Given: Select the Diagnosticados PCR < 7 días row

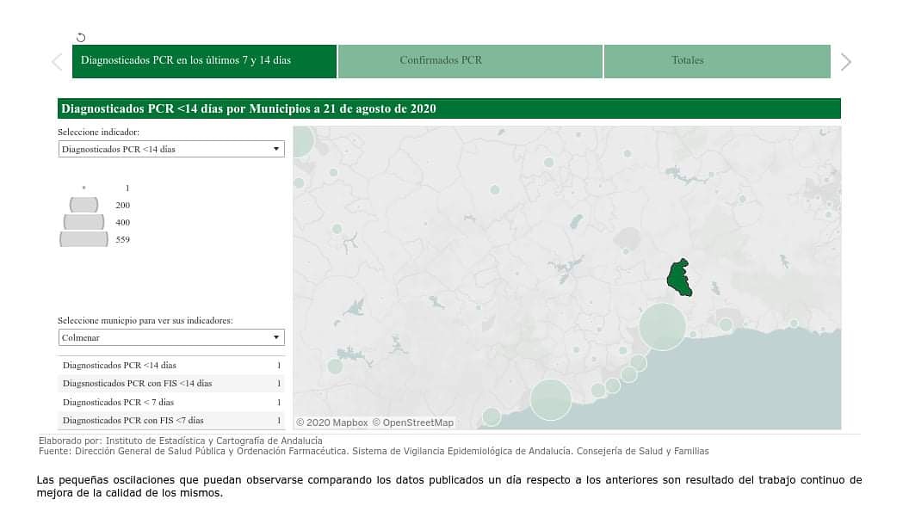Looking at the screenshot, I should click(171, 402).
